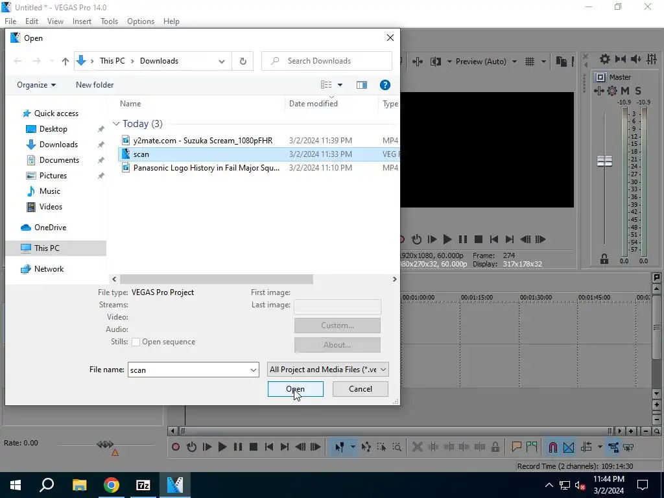Open the View menu
This screenshot has width=664, height=498.
[55, 21]
